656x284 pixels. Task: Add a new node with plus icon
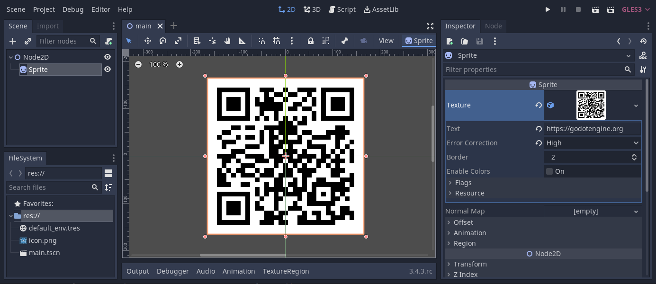click(x=13, y=41)
